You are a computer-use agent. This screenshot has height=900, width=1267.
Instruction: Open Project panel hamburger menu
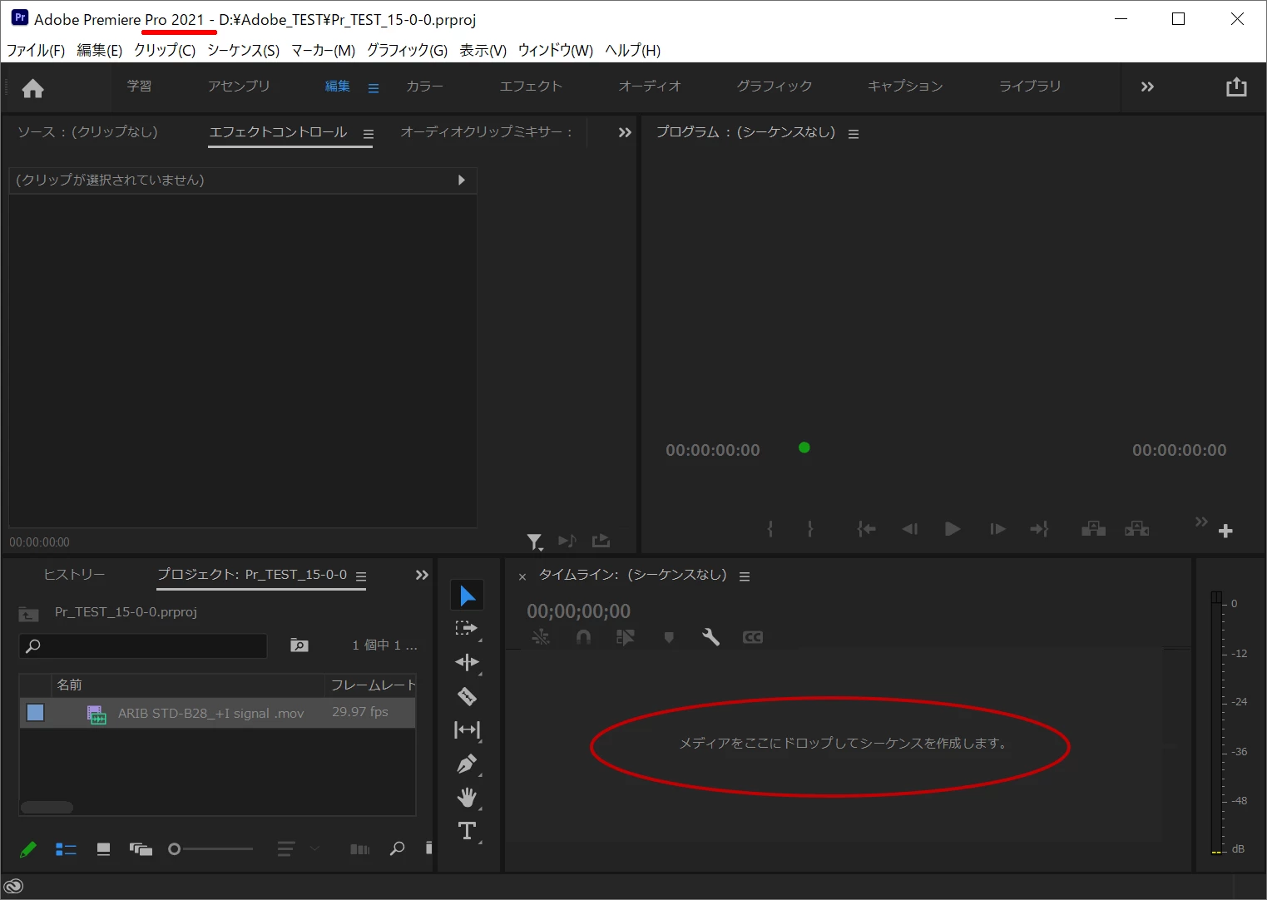coord(361,576)
